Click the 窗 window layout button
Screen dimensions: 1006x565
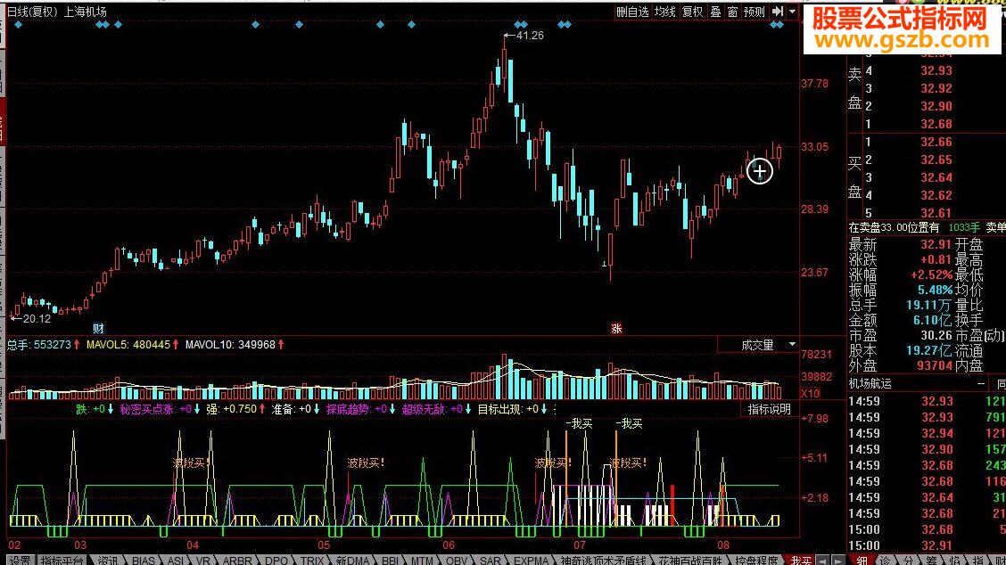point(732,12)
